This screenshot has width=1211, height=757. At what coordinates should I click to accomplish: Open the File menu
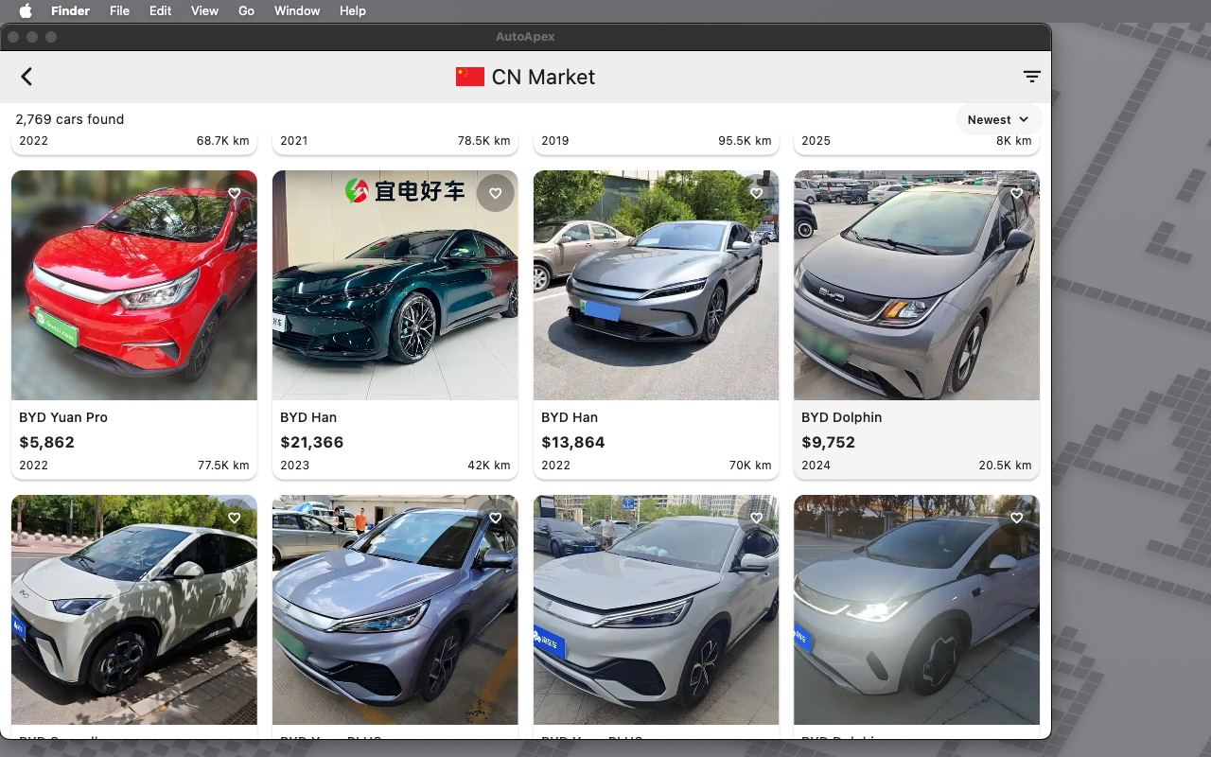point(119,10)
